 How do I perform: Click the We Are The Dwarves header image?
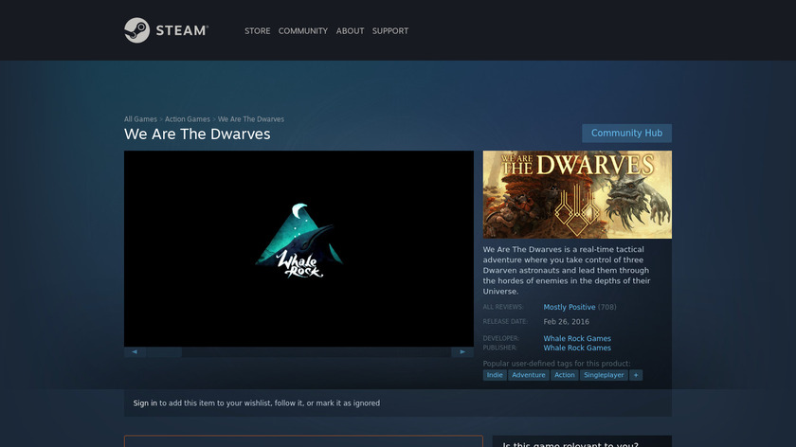tap(577, 194)
